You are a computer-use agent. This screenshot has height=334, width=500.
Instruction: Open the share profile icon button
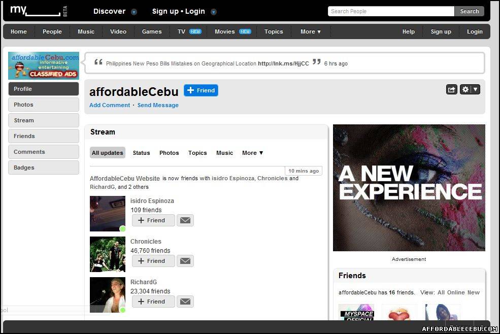tap(452, 90)
